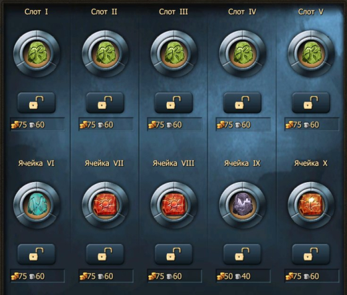Select the purple rune in Ячейка IX
Viewport: 347px width, 295px height.
click(x=242, y=205)
